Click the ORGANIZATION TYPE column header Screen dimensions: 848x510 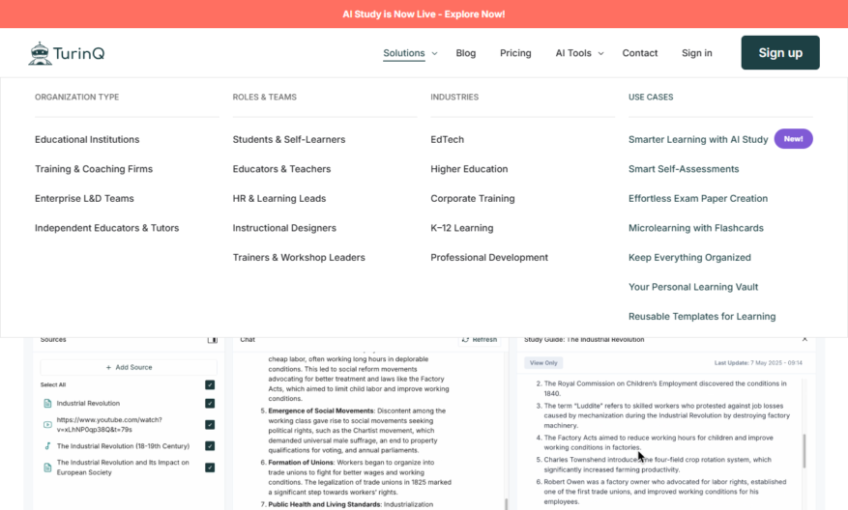click(x=76, y=98)
